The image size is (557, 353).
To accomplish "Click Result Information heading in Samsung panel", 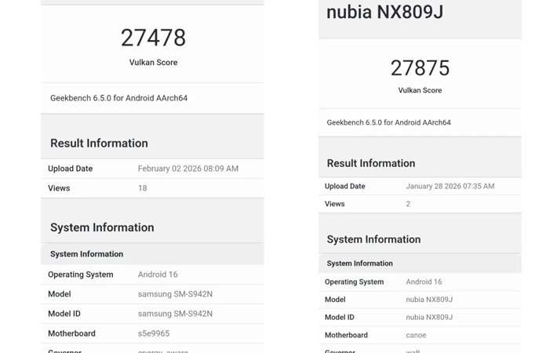I will click(99, 144).
